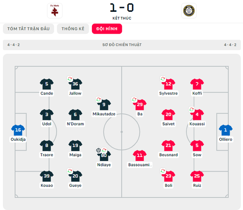Click the substitution icon on Jallow
This screenshot has width=243, height=210.
point(70,79)
